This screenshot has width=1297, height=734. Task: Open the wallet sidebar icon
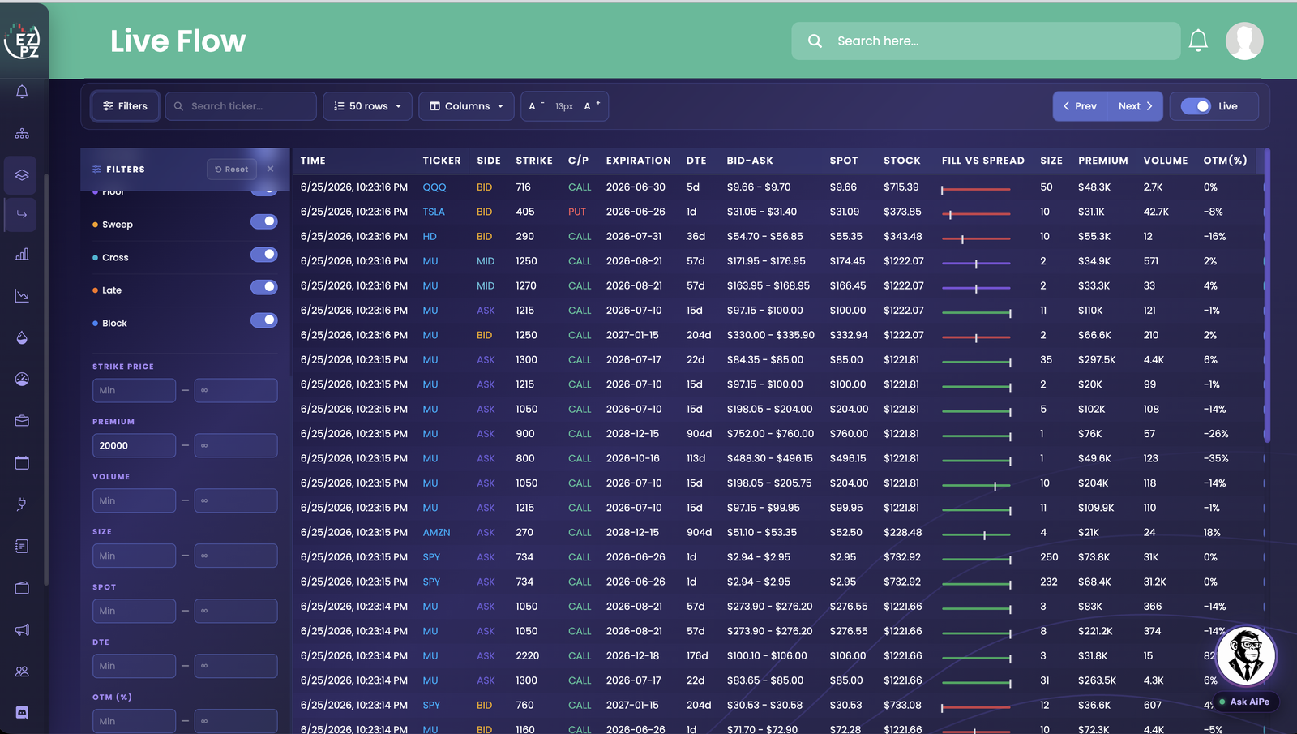pos(22,587)
